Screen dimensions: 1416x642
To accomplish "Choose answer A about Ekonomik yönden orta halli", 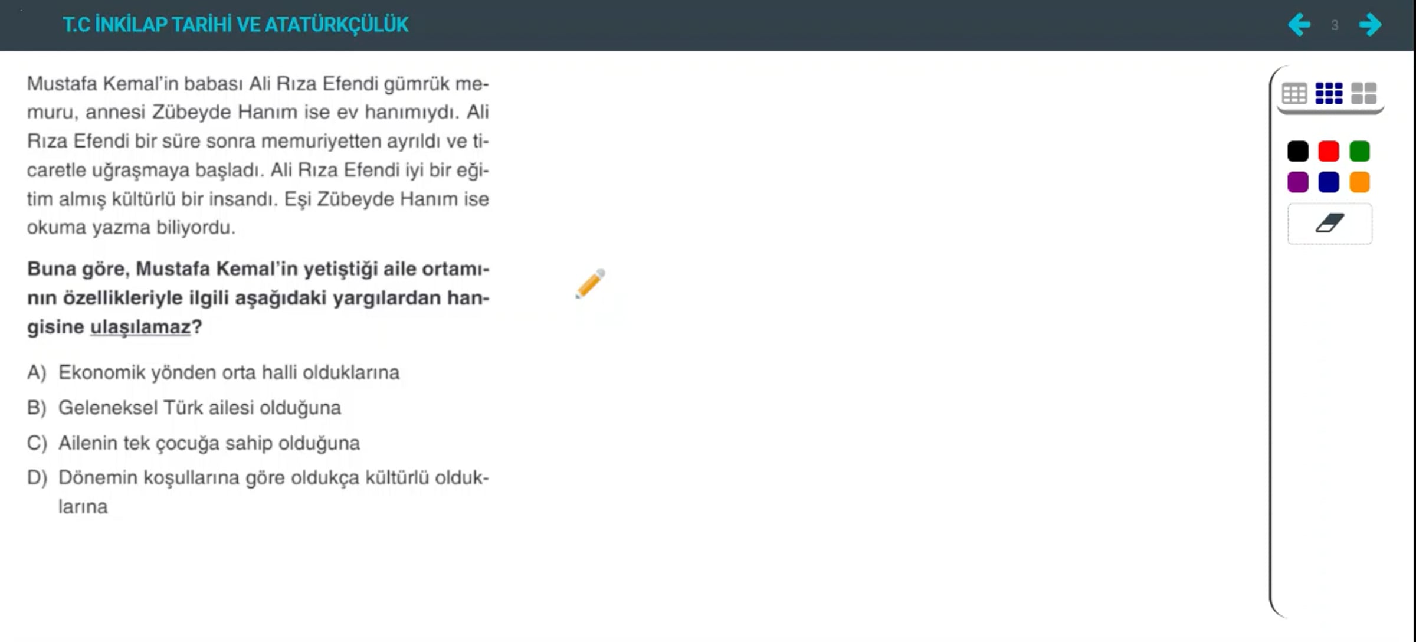I will coord(228,373).
